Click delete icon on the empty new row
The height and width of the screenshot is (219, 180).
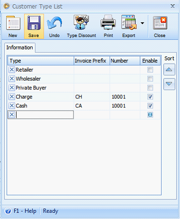(x=12, y=114)
